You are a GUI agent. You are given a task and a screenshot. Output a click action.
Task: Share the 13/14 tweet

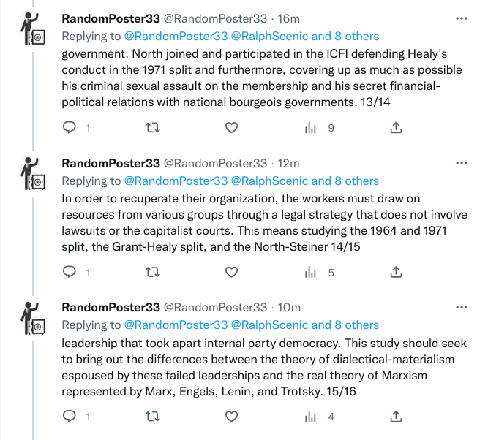click(395, 128)
